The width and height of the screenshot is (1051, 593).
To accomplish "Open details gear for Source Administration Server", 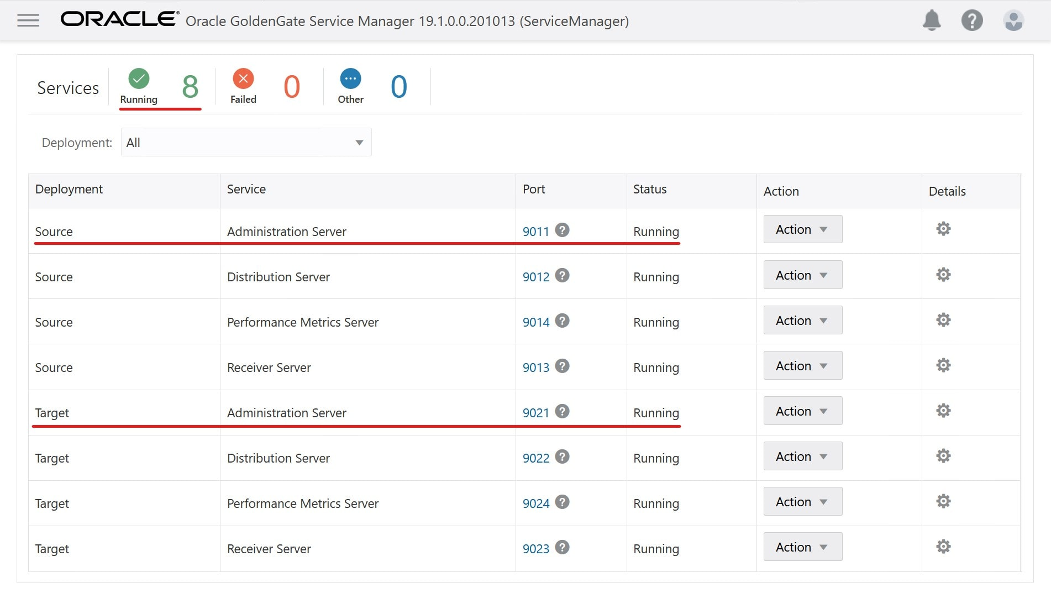I will point(943,229).
